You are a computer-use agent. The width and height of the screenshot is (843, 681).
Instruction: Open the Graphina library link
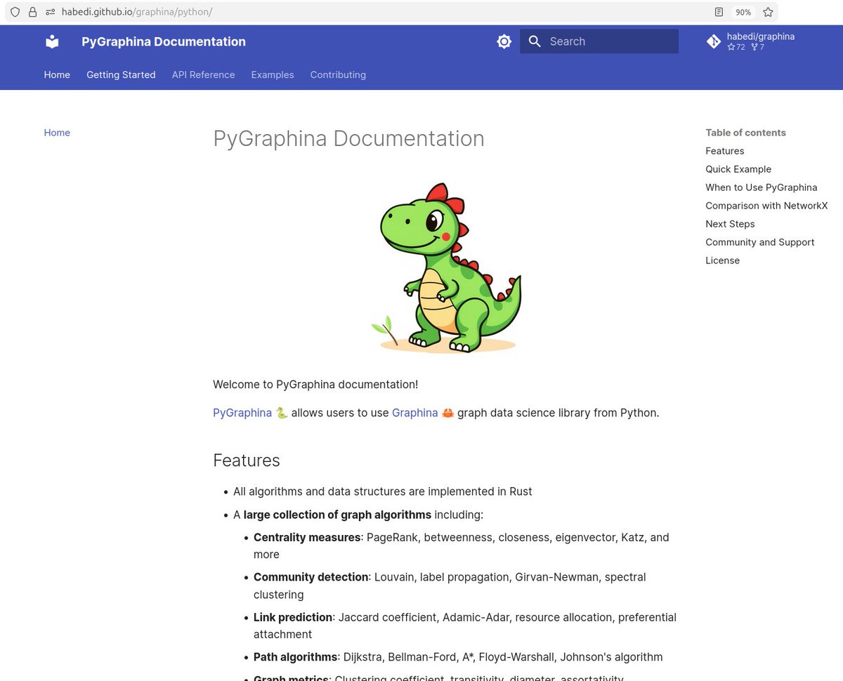[414, 413]
